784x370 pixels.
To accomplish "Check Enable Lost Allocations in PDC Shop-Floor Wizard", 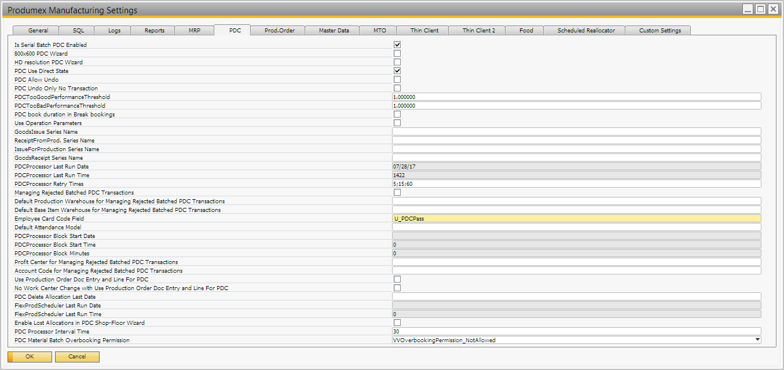I will tap(397, 323).
